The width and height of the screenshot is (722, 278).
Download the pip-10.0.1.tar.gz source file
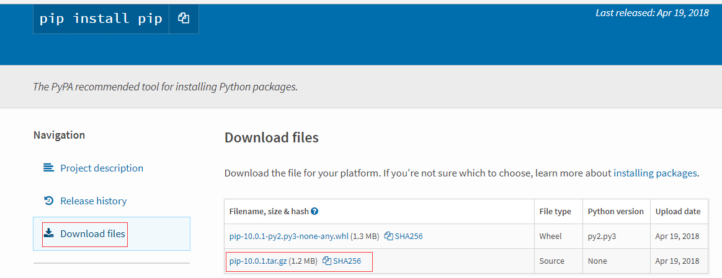point(258,261)
